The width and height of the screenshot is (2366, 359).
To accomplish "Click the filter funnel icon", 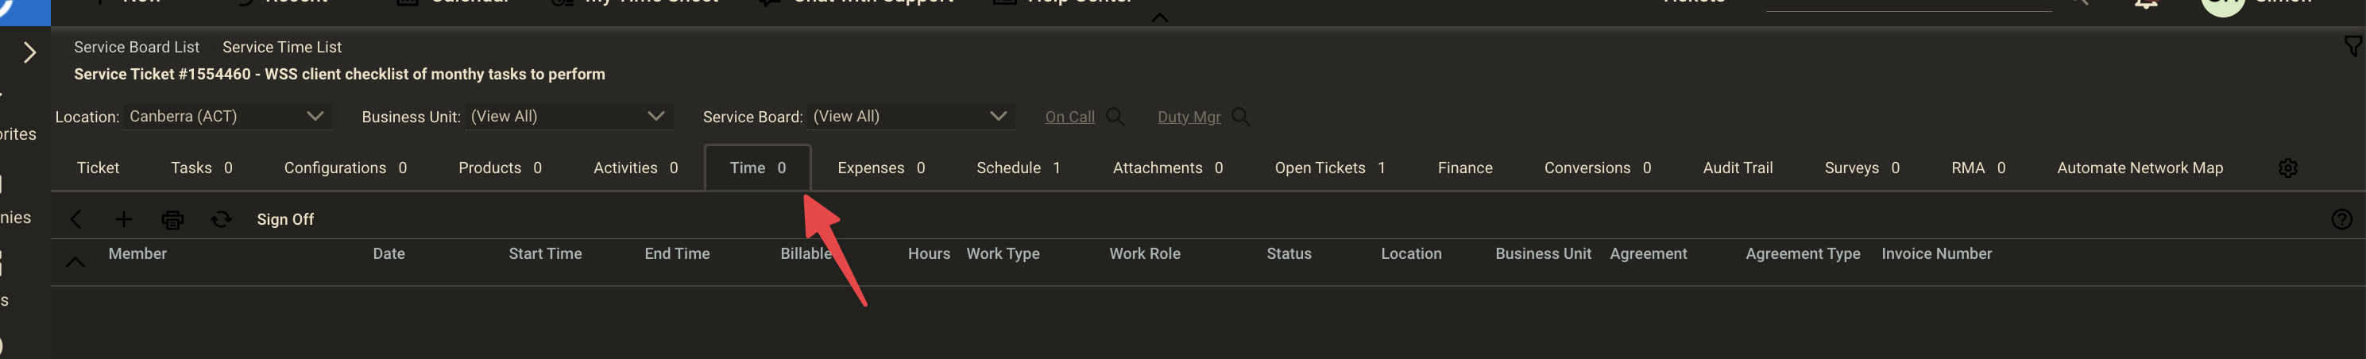I will (2352, 46).
